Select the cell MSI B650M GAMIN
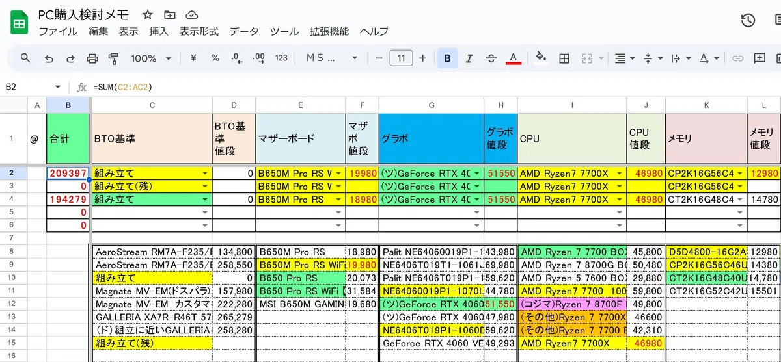 [301, 304]
